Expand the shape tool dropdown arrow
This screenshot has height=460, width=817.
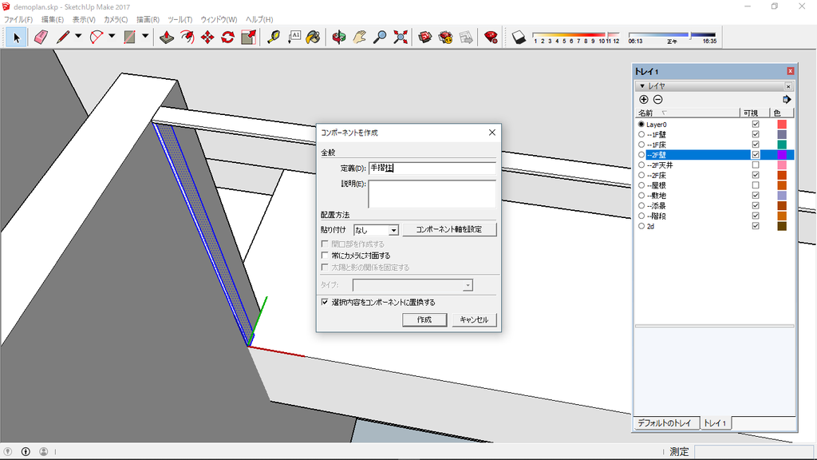pos(145,37)
